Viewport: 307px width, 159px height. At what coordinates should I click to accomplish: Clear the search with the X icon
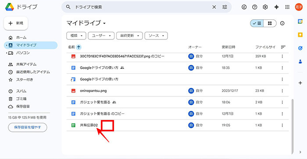click(214, 7)
